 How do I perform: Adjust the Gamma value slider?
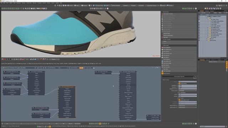pos(188,96)
